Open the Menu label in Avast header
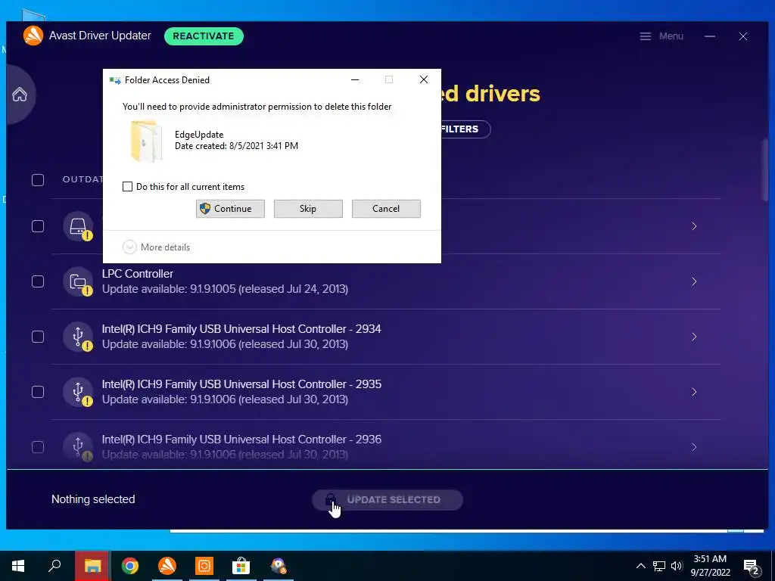The height and width of the screenshot is (581, 775). coord(671,36)
